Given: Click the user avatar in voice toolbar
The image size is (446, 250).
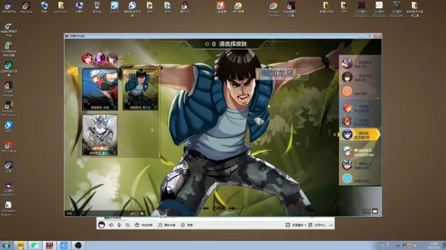Looking at the screenshot, I should pos(101,225).
